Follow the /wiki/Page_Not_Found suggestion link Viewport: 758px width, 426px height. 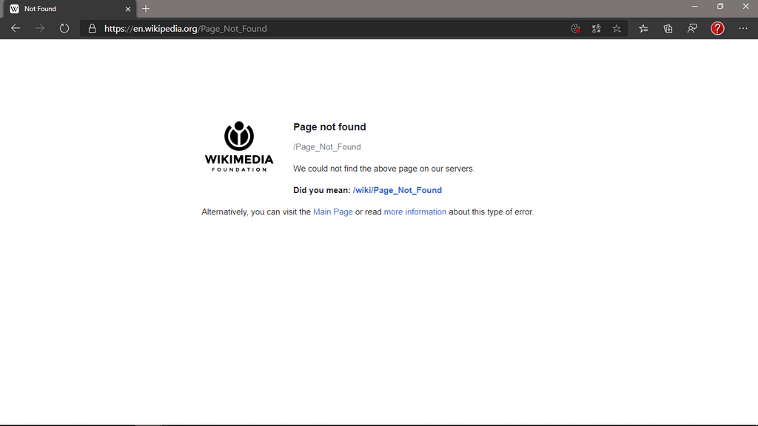click(398, 190)
